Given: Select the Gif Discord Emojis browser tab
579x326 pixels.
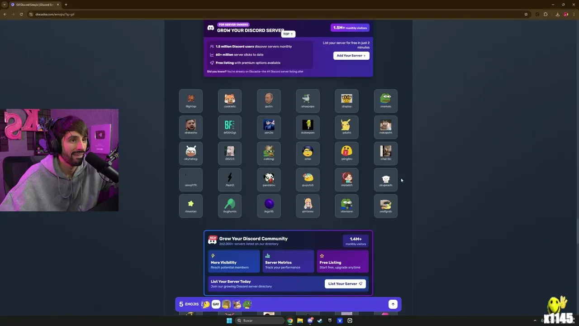Looking at the screenshot, I should pyautogui.click(x=35, y=5).
